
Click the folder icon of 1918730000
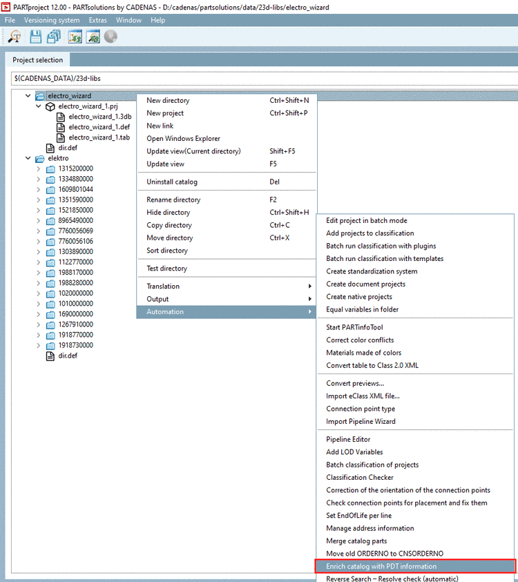click(x=50, y=346)
